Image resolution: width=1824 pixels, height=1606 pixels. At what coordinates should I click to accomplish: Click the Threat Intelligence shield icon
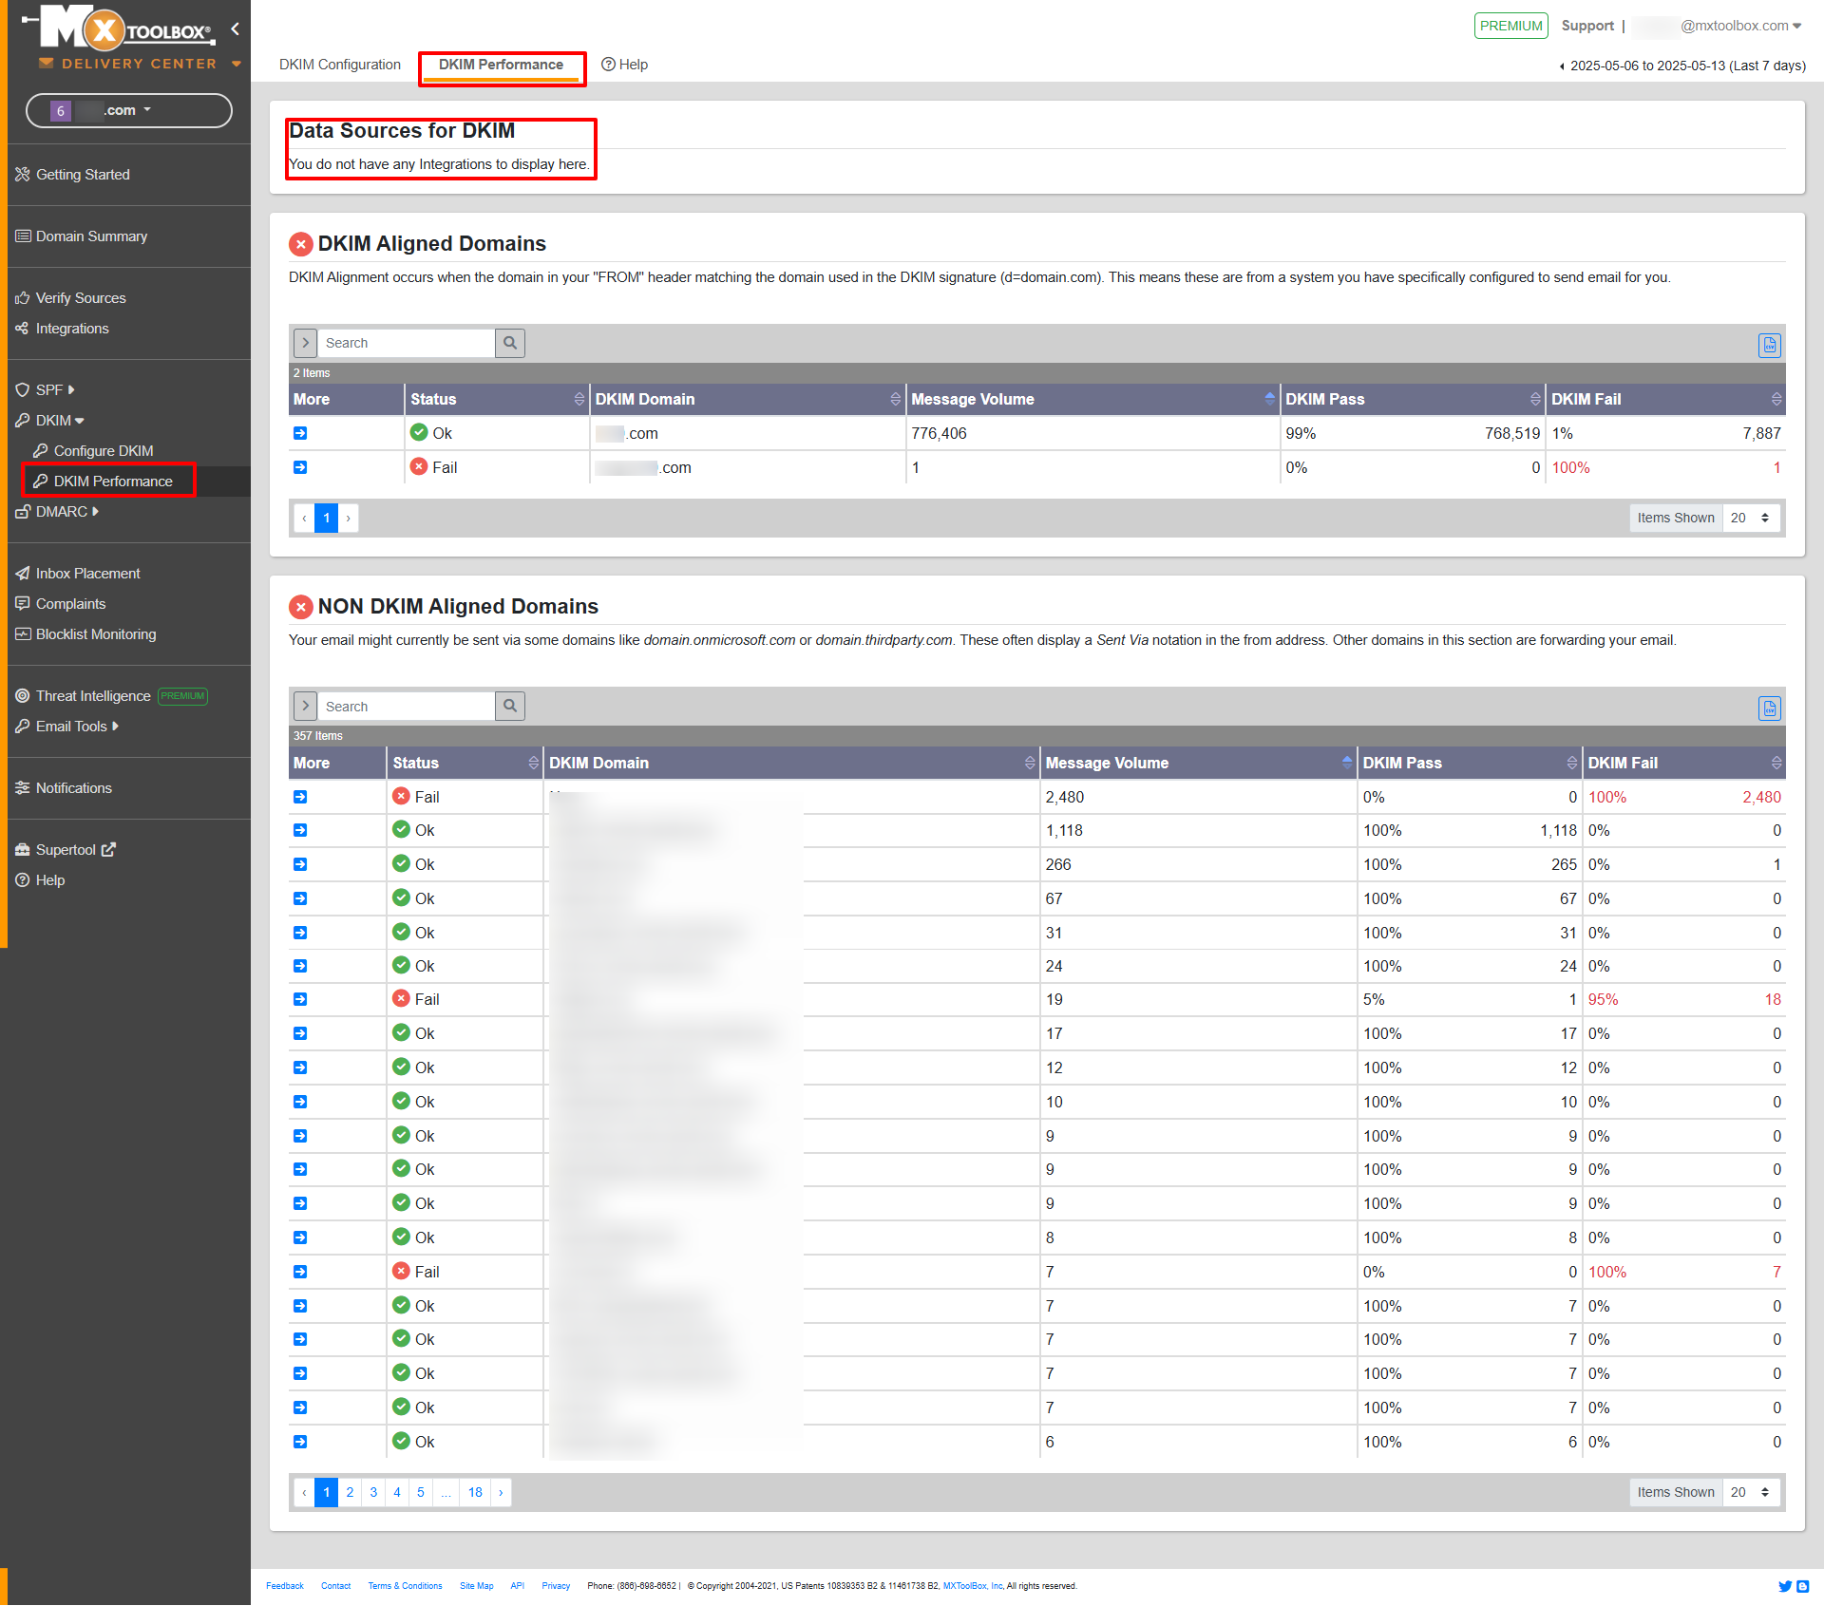coord(23,695)
